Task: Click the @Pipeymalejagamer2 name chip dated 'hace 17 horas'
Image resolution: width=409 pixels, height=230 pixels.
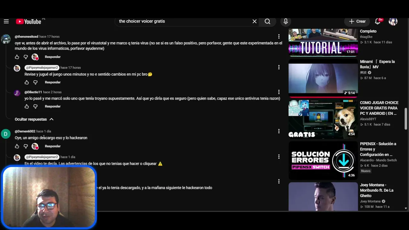Action: pyautogui.click(x=42, y=68)
